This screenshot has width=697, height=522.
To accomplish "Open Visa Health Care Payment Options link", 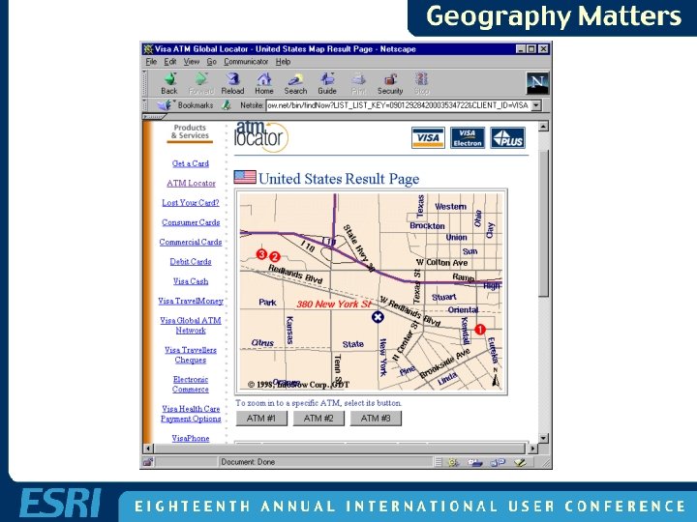I will (x=191, y=414).
